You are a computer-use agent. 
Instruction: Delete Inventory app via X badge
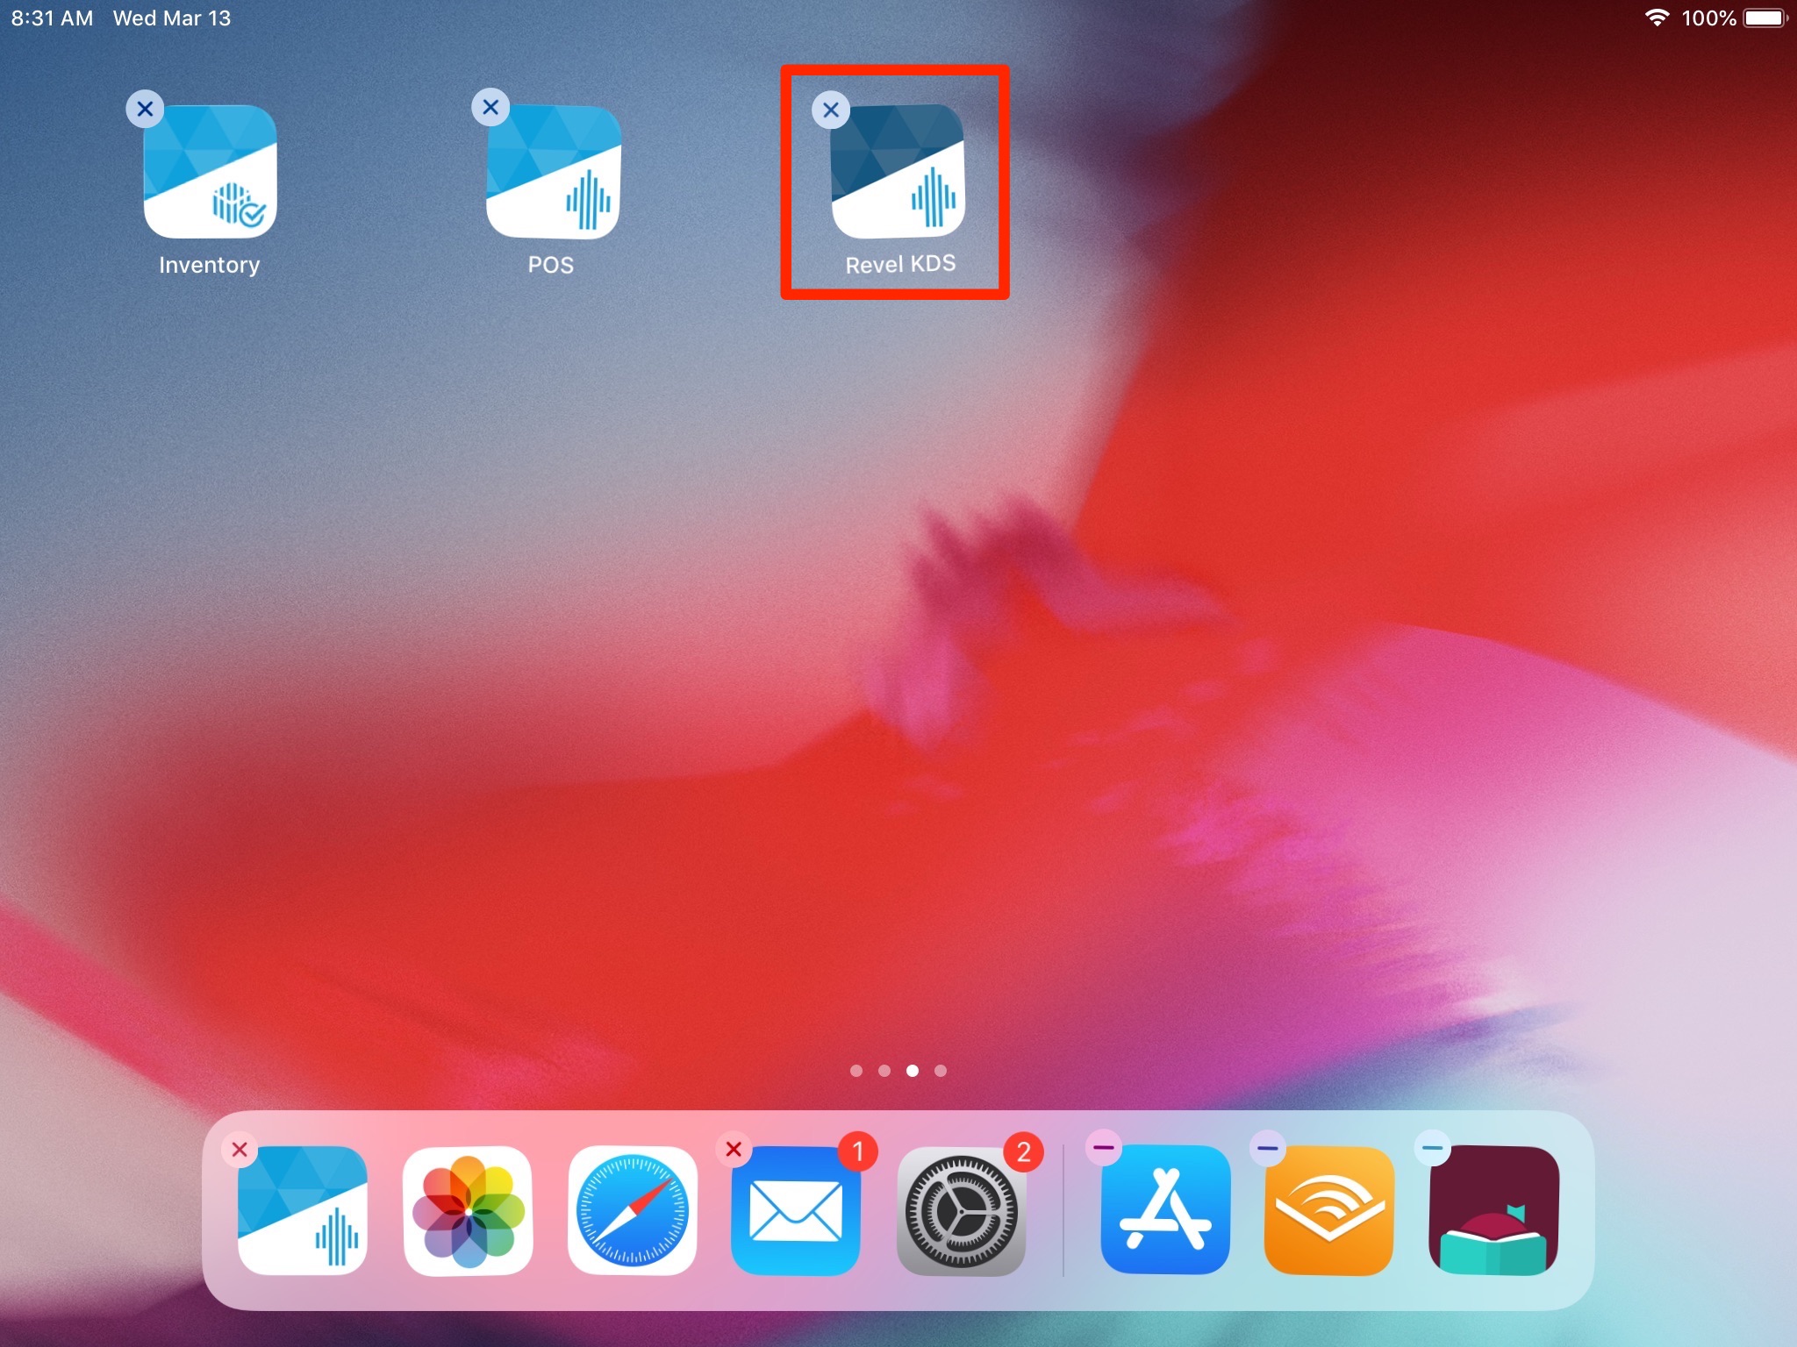pyautogui.click(x=146, y=109)
